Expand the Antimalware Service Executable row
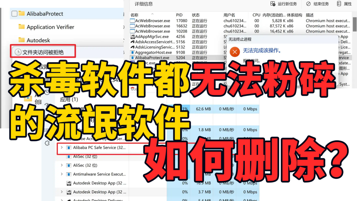This screenshot has height=201, width=357. click(62, 174)
